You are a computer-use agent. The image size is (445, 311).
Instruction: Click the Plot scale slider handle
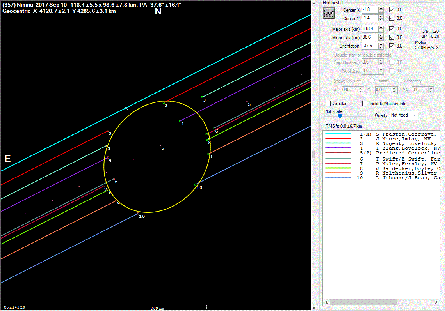point(340,116)
